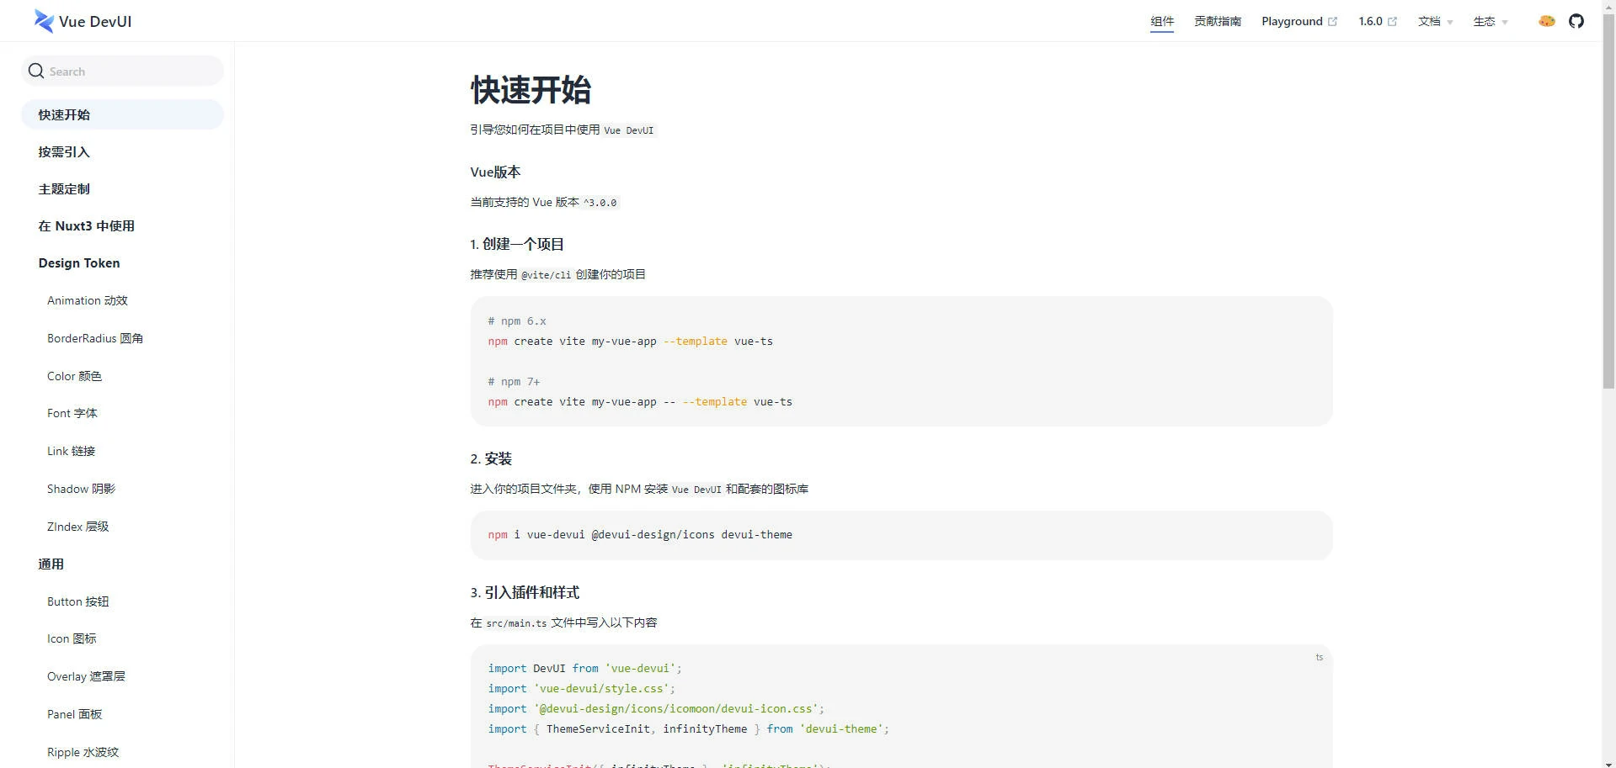Click the search magnifier icon in sidebar

pyautogui.click(x=35, y=71)
